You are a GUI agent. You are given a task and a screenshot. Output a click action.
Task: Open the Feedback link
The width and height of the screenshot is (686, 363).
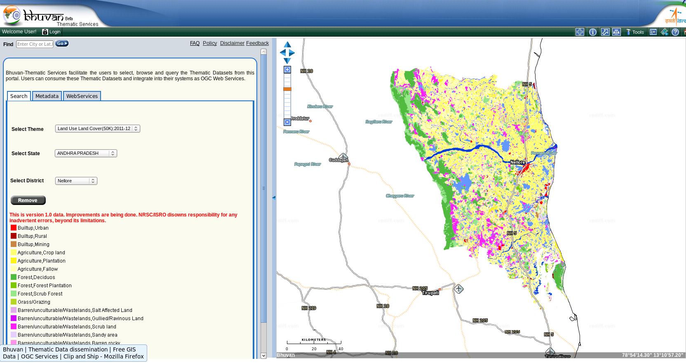[x=257, y=43]
